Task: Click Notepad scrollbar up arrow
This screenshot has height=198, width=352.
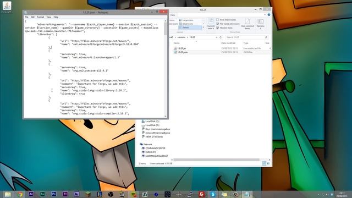Action: [166, 21]
